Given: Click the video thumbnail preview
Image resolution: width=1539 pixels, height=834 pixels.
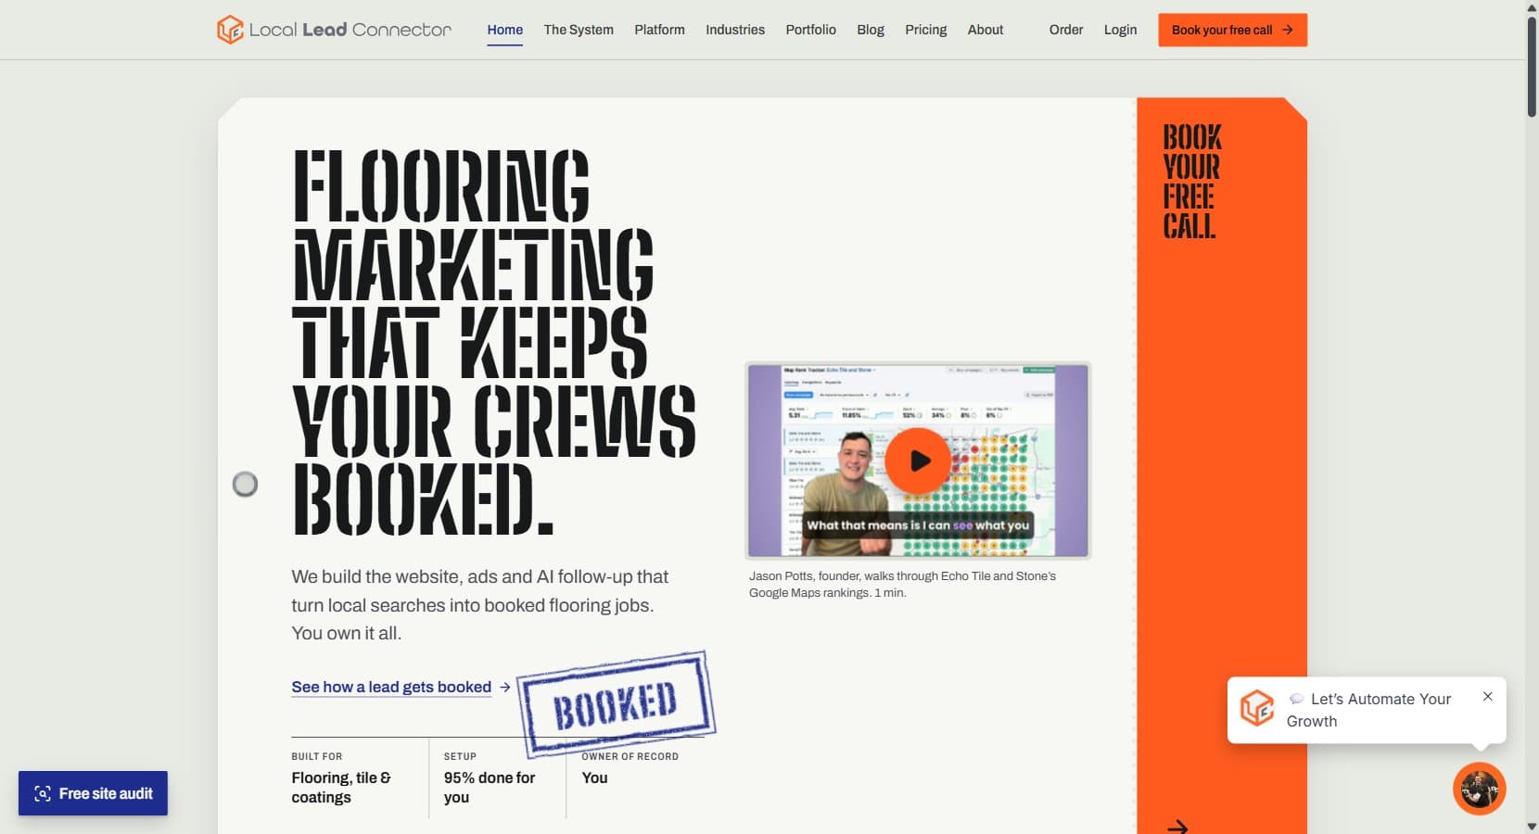Looking at the screenshot, I should point(918,461).
